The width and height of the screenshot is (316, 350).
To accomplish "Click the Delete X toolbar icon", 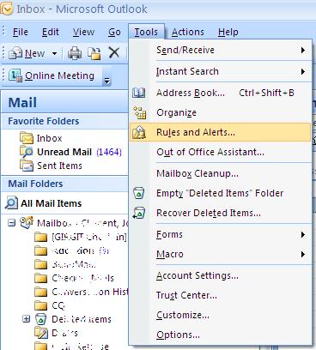I will coord(114,52).
